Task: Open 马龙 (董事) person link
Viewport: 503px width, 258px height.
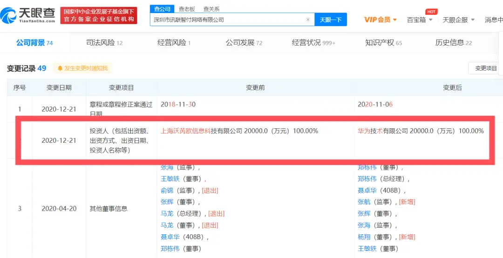Action: pyautogui.click(x=167, y=225)
